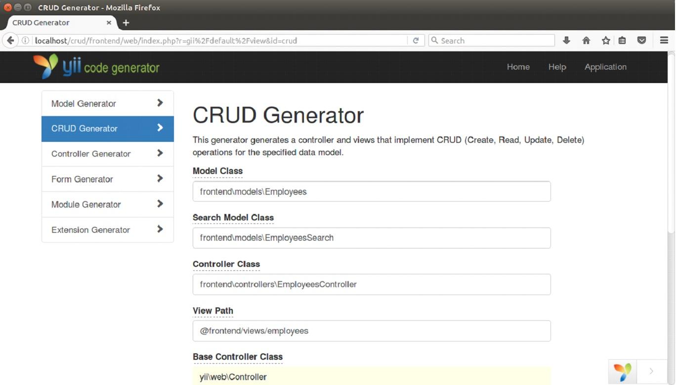The image size is (676, 385).
Task: Open the Downloads arrow icon
Action: pyautogui.click(x=566, y=41)
